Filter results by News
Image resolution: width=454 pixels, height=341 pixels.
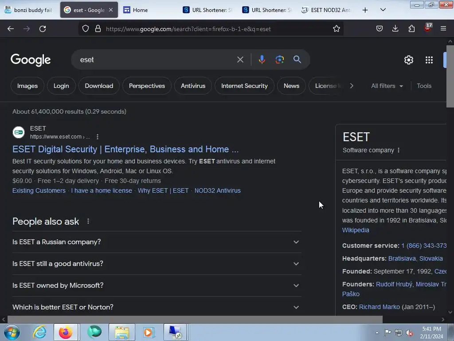point(291,86)
